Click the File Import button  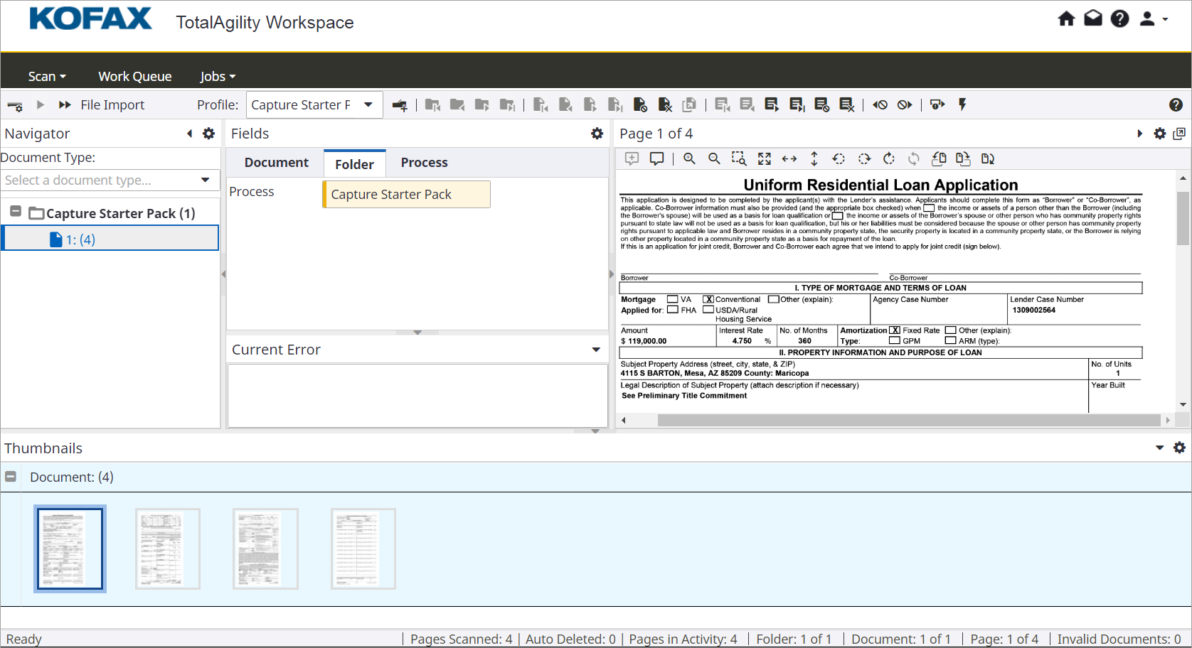pyautogui.click(x=112, y=105)
